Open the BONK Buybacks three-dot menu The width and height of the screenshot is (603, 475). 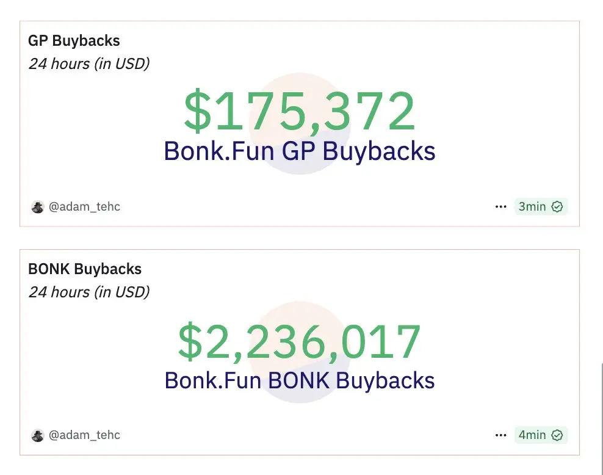500,435
